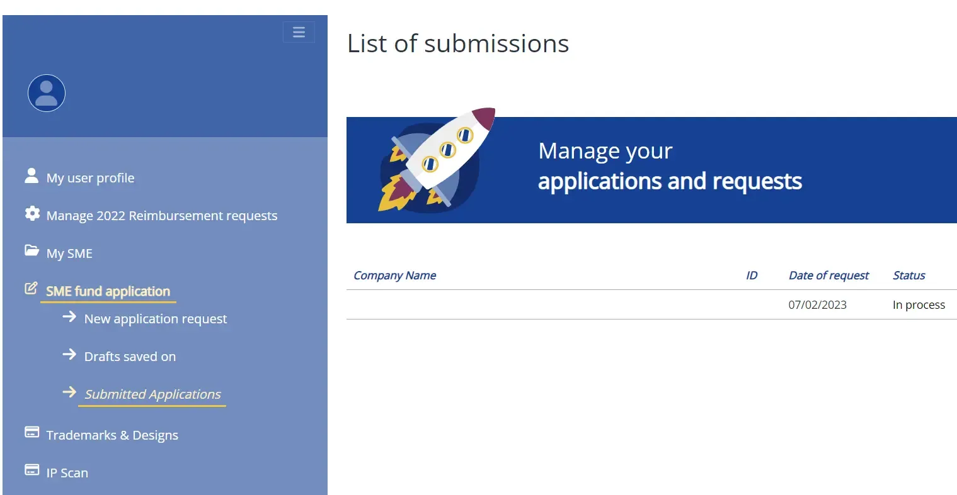The image size is (957, 495).
Task: Click the card icon beside Trademarks & Designs
Action: pyautogui.click(x=32, y=432)
